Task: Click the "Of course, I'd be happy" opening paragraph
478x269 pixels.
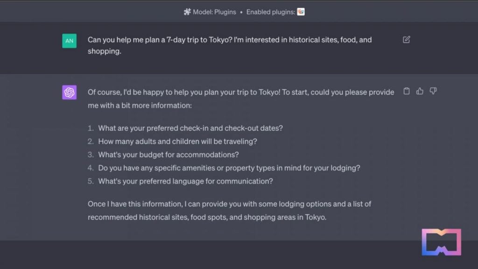Action: 241,99
